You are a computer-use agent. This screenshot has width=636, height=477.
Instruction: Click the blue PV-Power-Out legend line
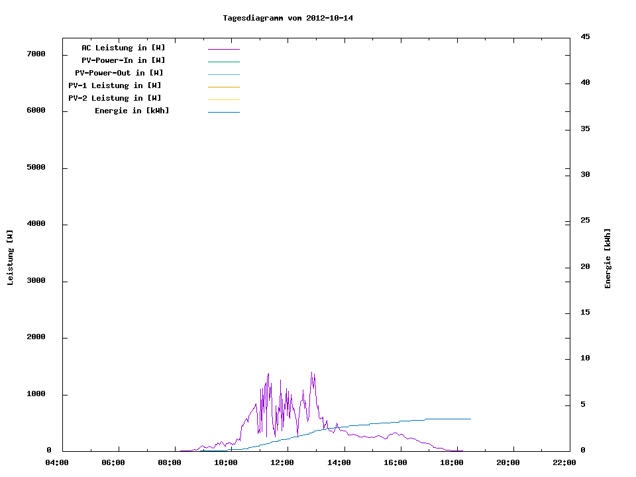pos(223,74)
